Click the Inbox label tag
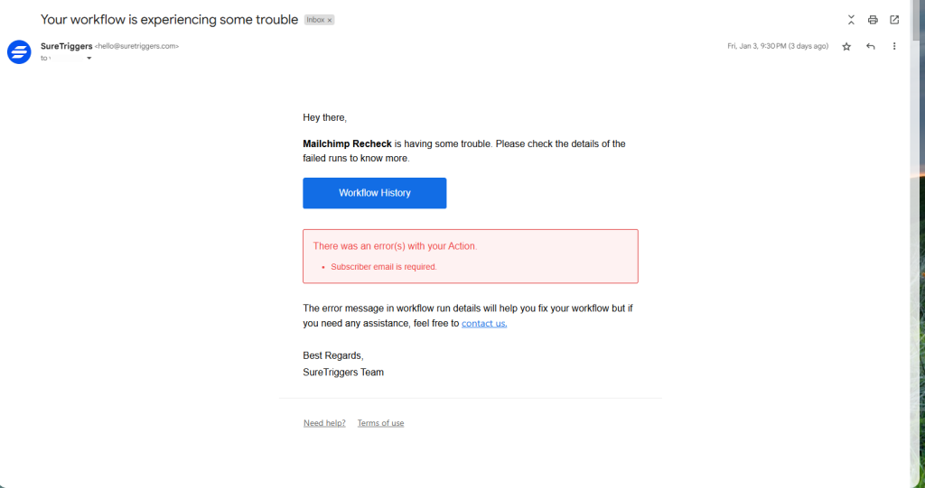This screenshot has width=925, height=488. [315, 20]
